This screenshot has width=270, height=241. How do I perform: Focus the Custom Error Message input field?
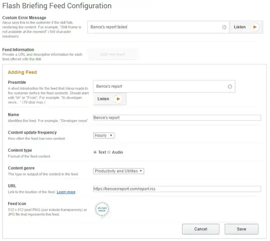click(x=158, y=27)
